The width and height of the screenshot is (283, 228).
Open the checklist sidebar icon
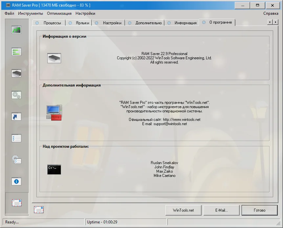click(16, 138)
